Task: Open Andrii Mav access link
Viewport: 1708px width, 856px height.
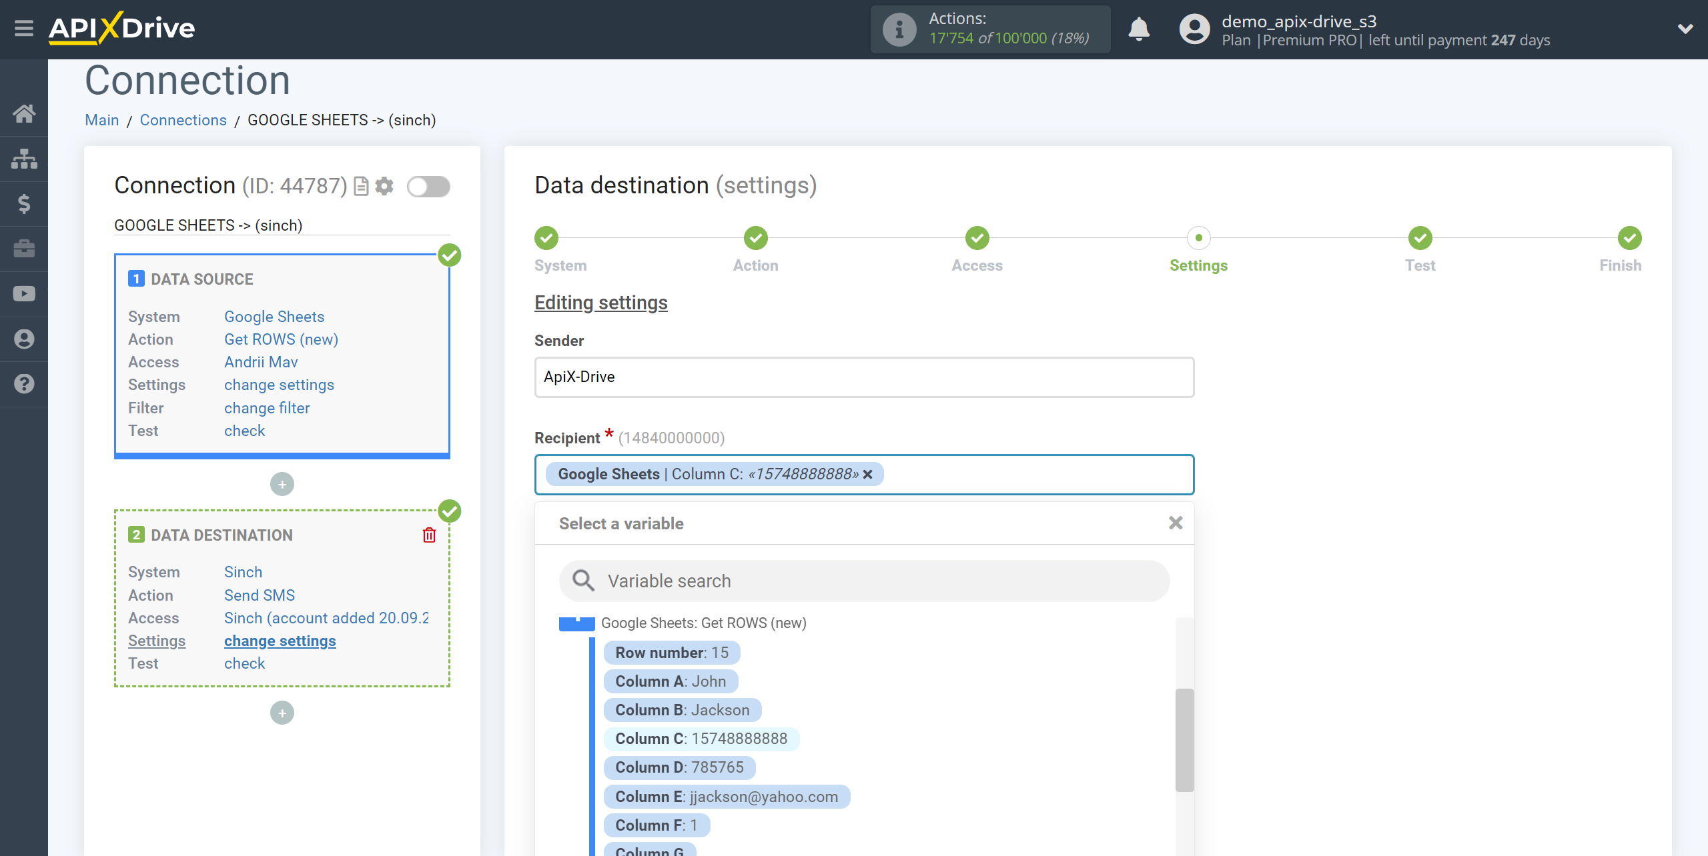Action: (261, 362)
